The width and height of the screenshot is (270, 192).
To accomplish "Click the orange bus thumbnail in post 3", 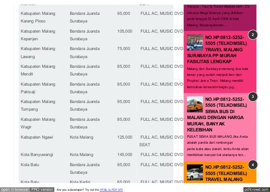I will coord(195,104).
